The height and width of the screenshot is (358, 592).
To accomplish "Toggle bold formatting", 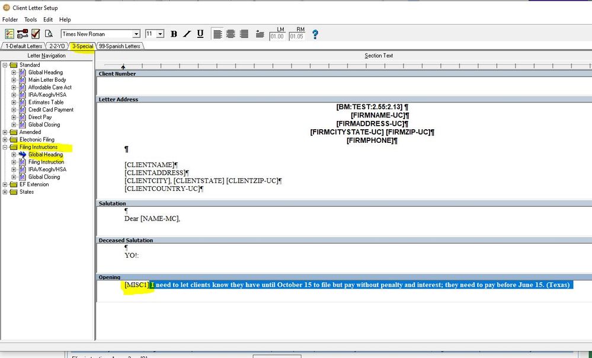I will (174, 34).
